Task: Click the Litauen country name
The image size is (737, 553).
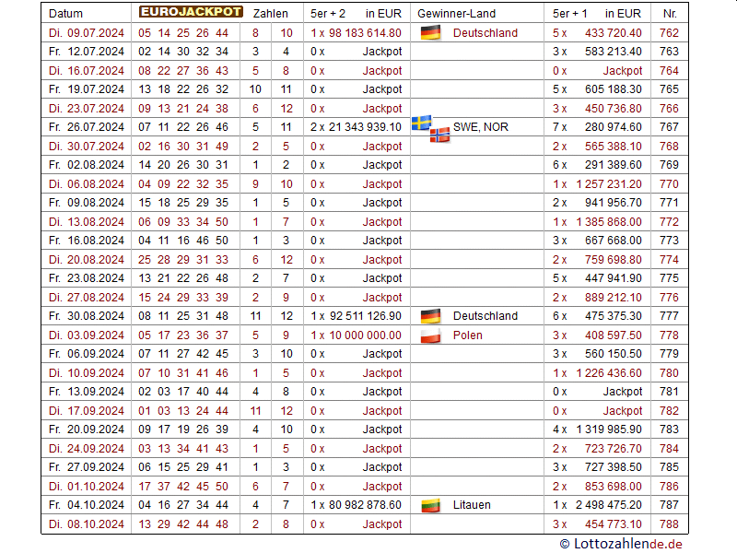Action: point(472,505)
